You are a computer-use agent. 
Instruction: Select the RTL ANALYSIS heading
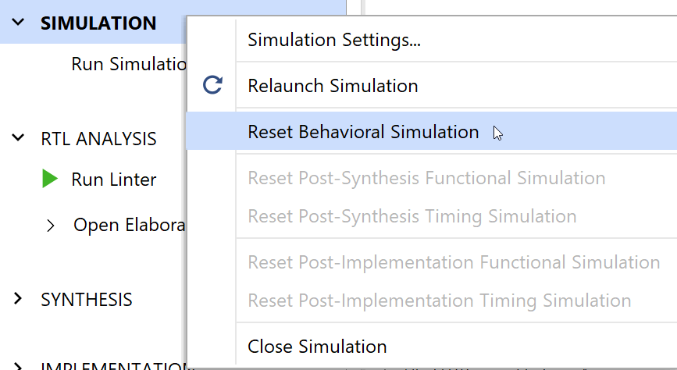click(x=98, y=138)
